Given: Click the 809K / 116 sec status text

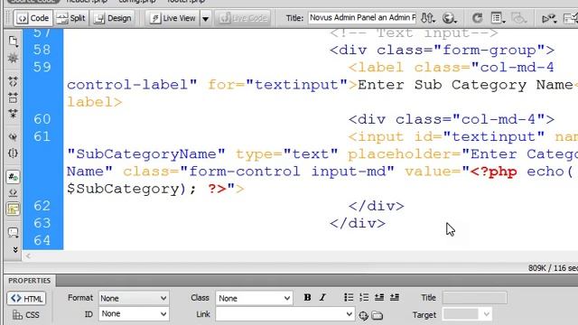Looking at the screenshot, I should [x=553, y=268].
